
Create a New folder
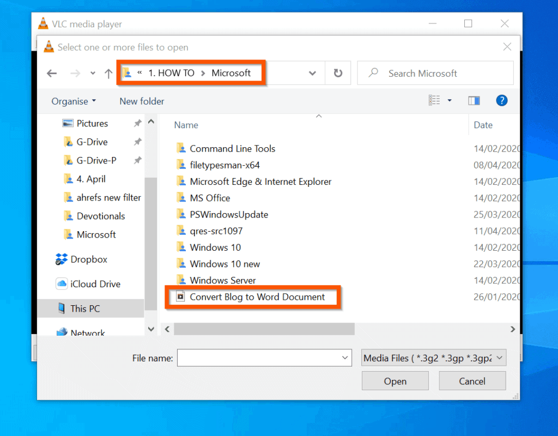(x=142, y=101)
